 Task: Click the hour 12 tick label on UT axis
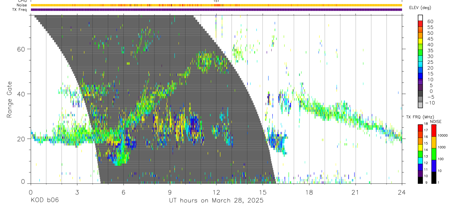pyautogui.click(x=216, y=192)
